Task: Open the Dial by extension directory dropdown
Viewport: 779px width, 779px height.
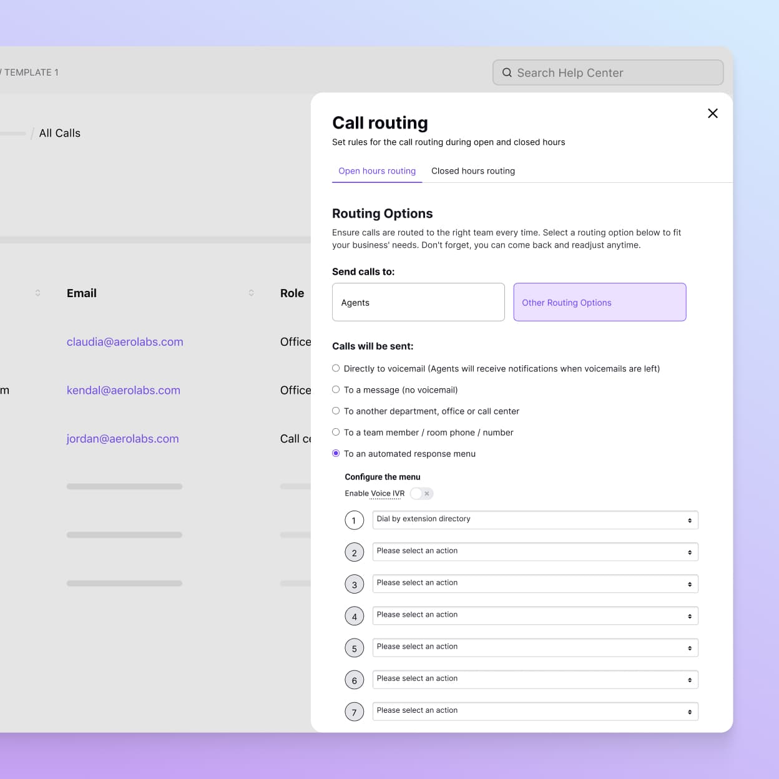Action: (534, 519)
